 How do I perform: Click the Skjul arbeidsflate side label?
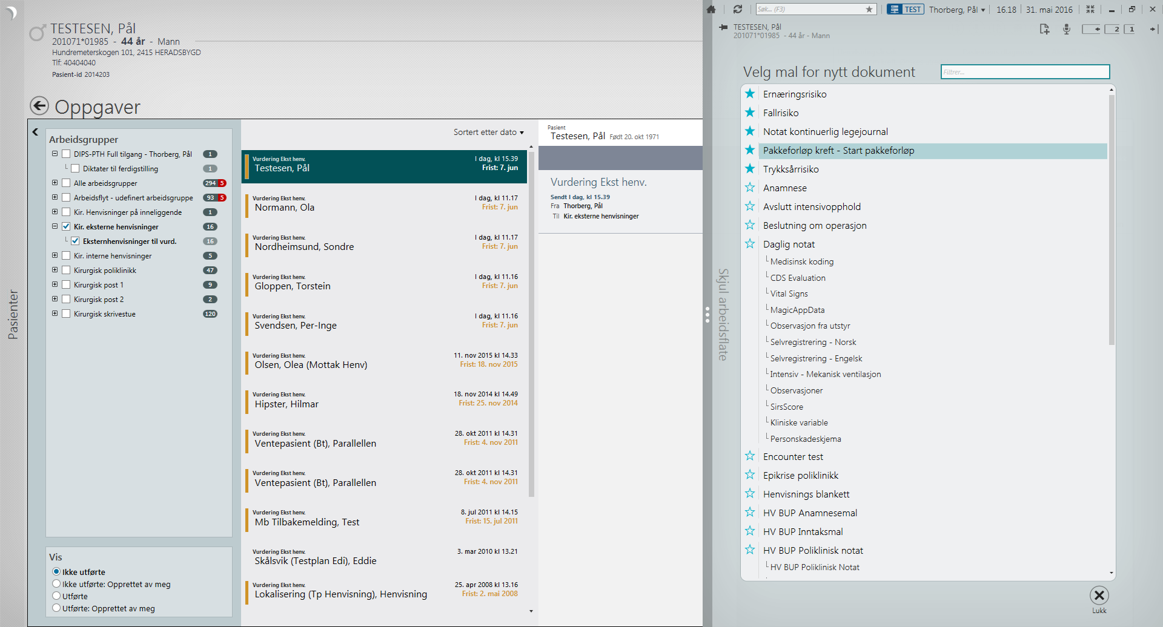point(723,315)
